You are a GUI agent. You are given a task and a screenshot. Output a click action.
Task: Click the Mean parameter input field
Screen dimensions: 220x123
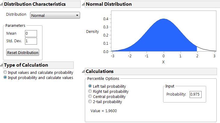coord(31,33)
